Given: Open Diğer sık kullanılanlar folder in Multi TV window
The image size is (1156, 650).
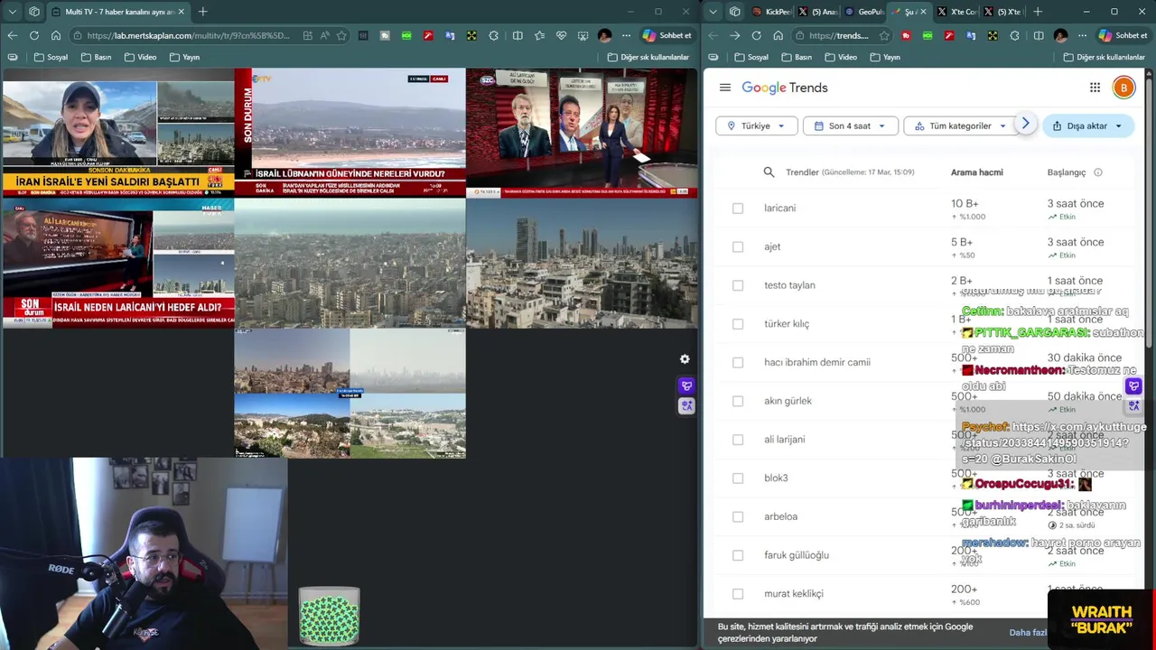Looking at the screenshot, I should pos(648,57).
